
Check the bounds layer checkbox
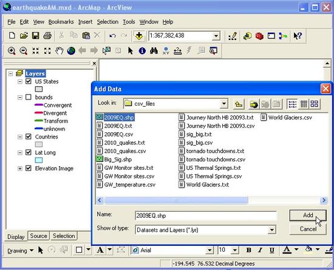click(29, 97)
